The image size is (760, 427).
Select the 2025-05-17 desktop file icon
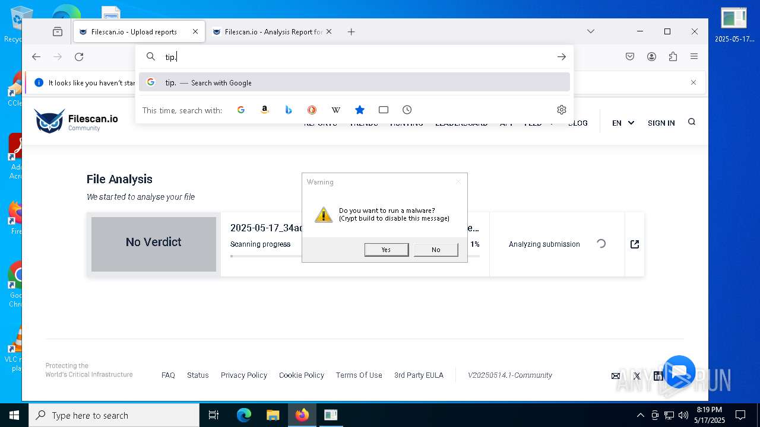tap(734, 25)
